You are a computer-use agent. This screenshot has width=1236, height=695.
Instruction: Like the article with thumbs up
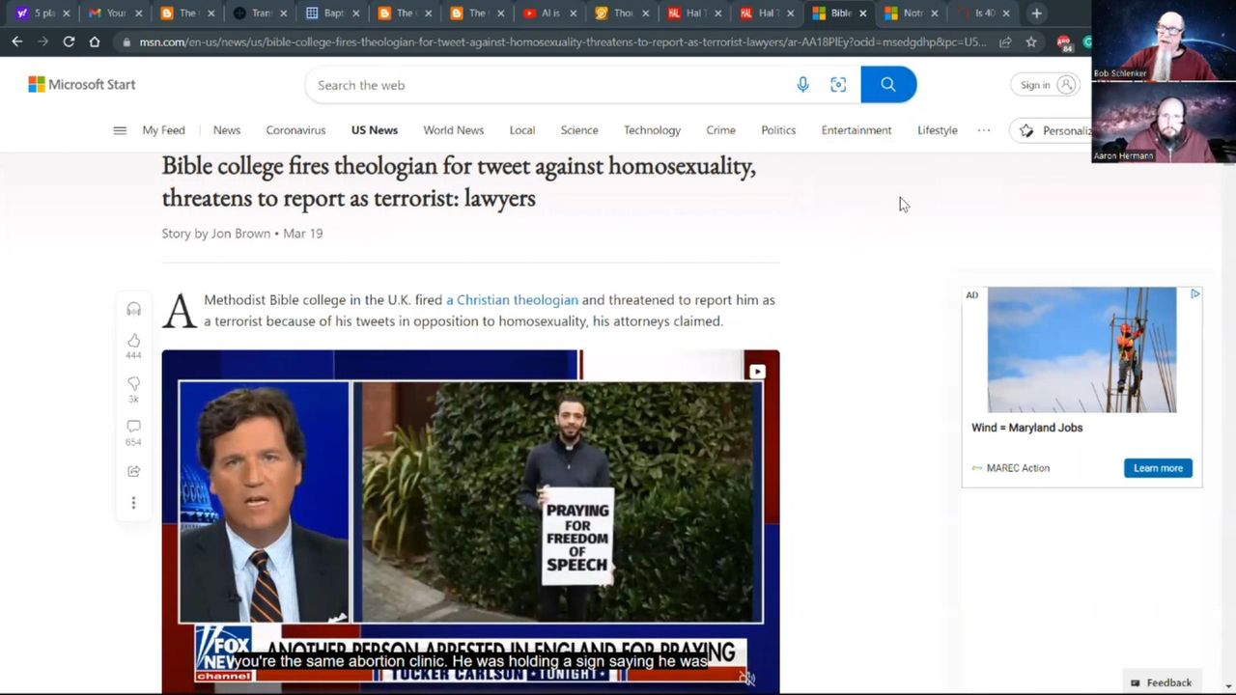click(x=133, y=341)
